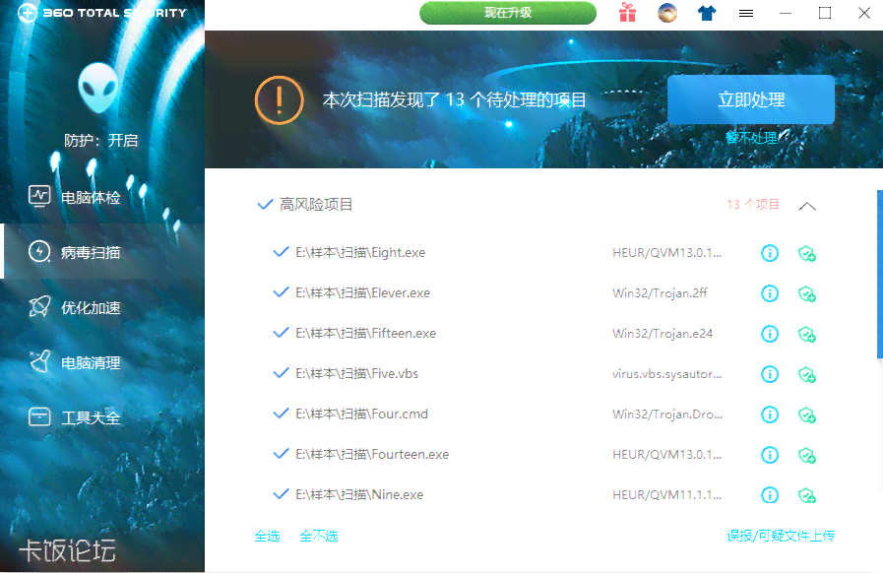
Task: Click the Win32/Trojan.2ff threat label
Action: [660, 293]
